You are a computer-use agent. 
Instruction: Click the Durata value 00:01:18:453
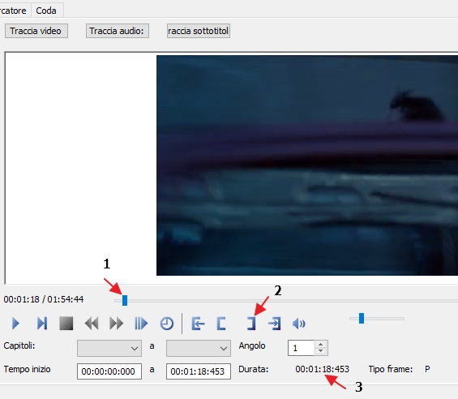322,369
